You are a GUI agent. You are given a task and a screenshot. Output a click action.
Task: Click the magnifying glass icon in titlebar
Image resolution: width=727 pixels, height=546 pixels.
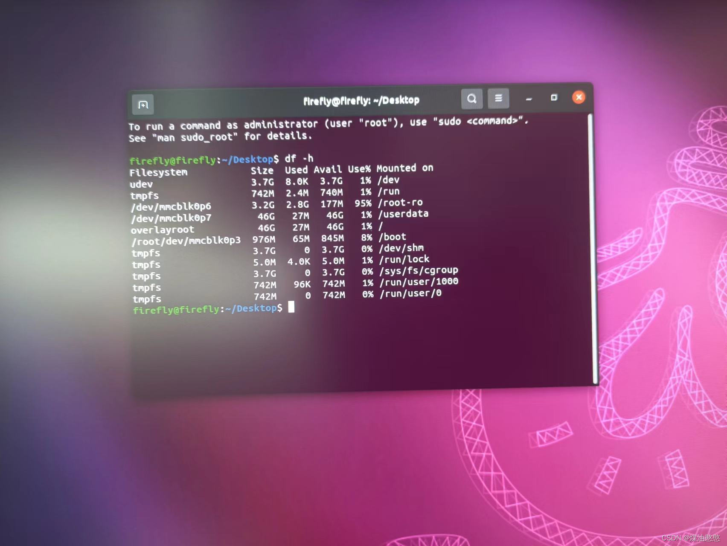point(472,98)
